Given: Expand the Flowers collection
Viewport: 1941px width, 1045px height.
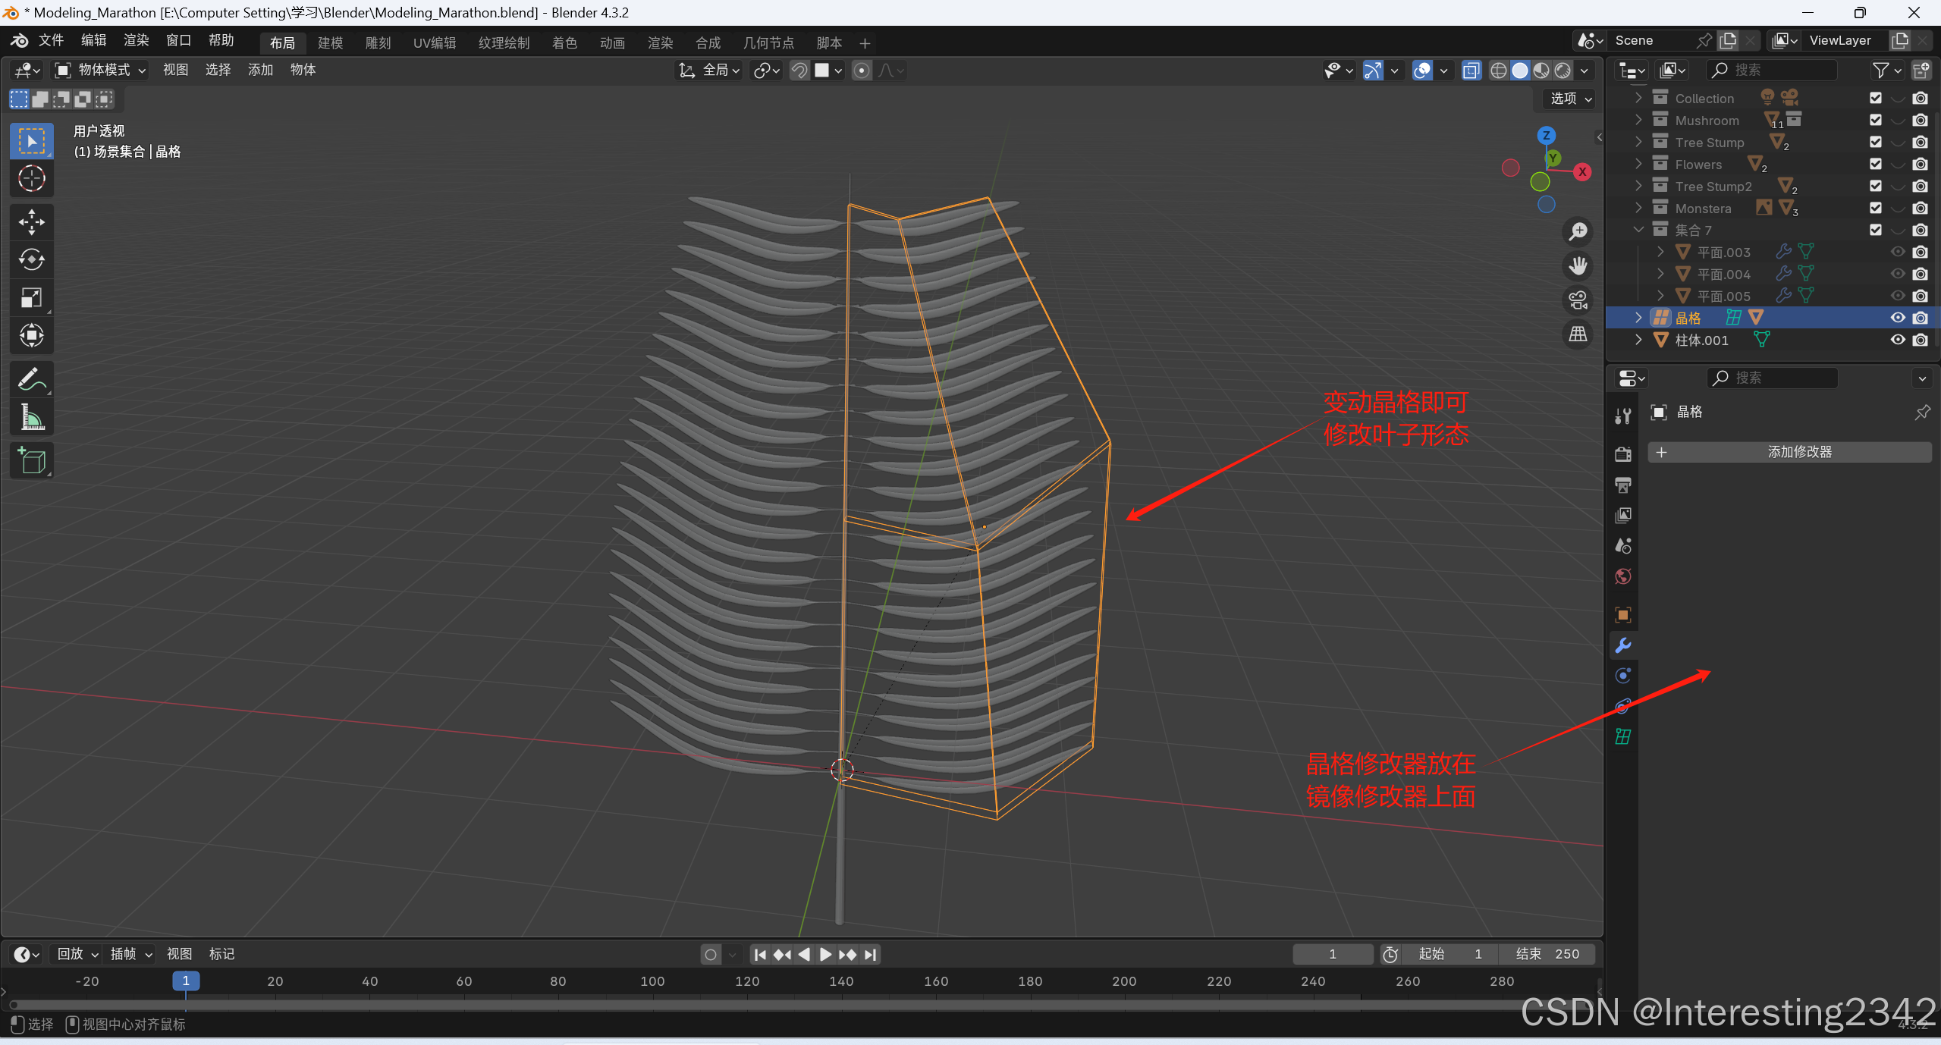Looking at the screenshot, I should pyautogui.click(x=1638, y=164).
